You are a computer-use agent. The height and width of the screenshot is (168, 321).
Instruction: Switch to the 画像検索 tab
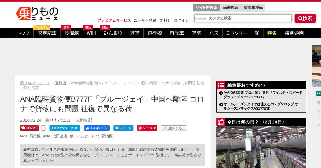231,8
